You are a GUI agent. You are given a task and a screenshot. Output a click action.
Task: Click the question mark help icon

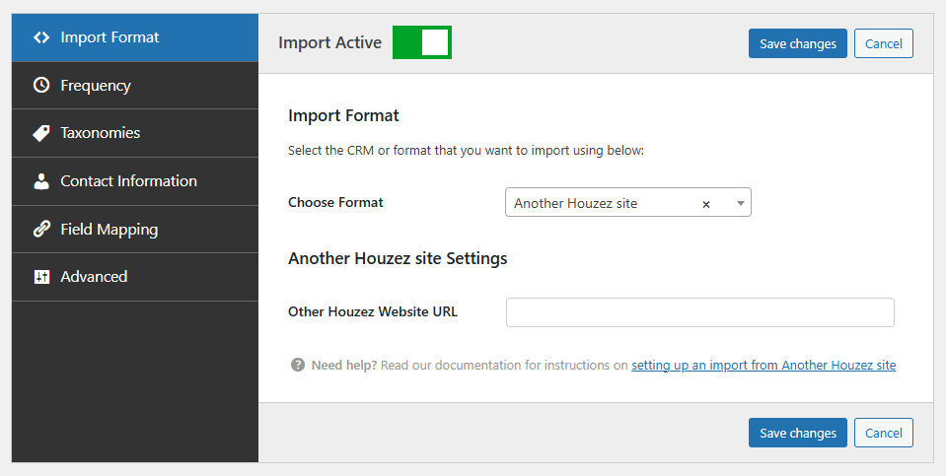tap(298, 365)
